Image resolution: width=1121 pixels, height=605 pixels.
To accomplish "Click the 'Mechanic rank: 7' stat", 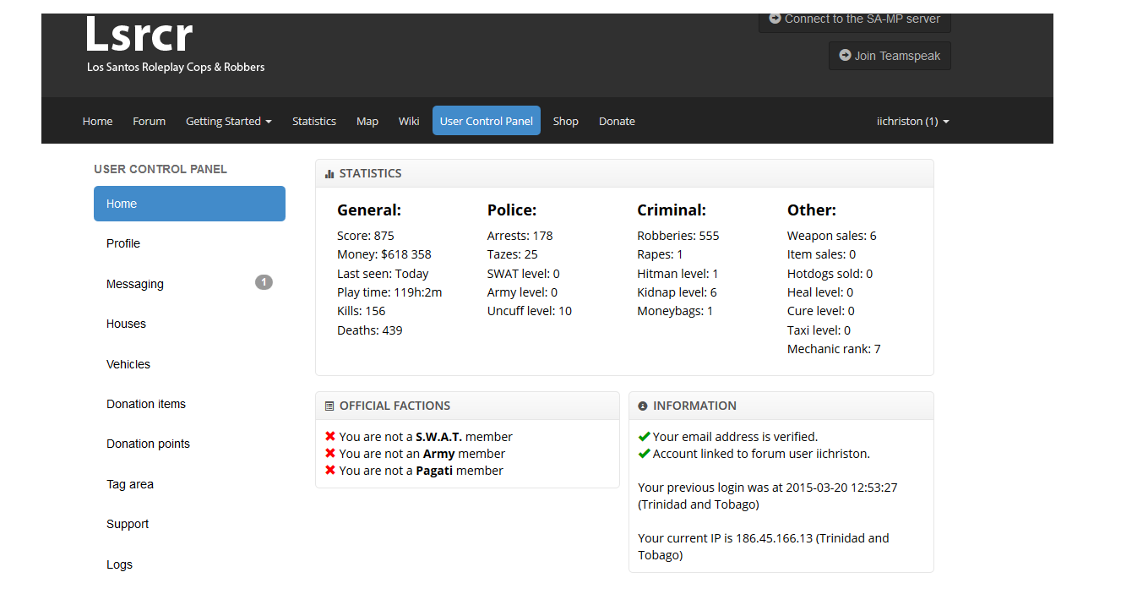I will (x=835, y=349).
